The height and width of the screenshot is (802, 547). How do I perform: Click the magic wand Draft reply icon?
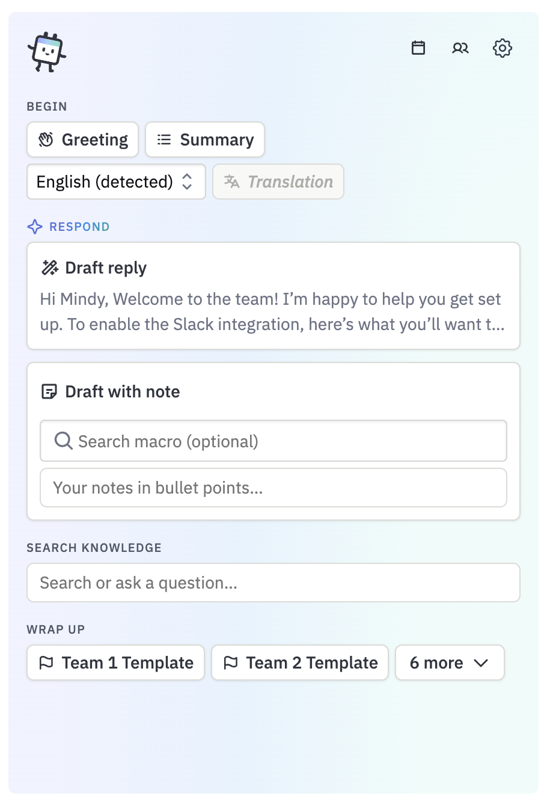click(x=49, y=268)
